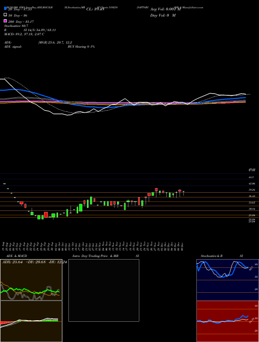This screenshot has height=342, width=259.
Task: Click the 33.65 price axis label
Action: point(252,203)
